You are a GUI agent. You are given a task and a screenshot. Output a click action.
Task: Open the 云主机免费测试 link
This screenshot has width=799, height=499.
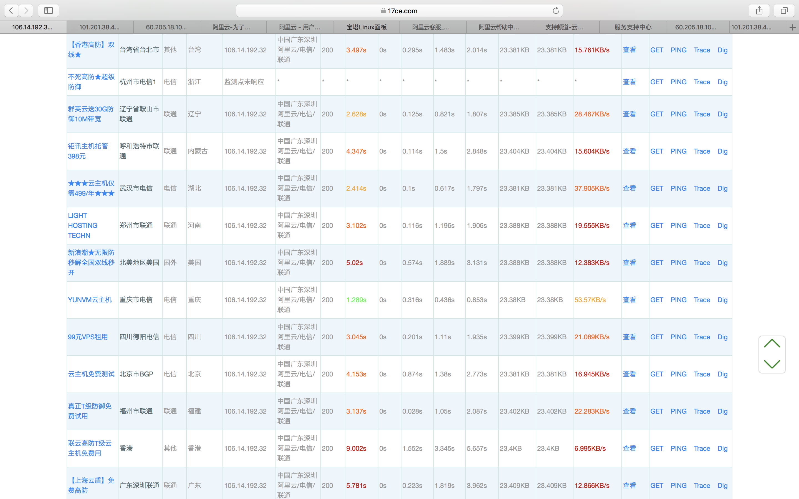click(92, 374)
